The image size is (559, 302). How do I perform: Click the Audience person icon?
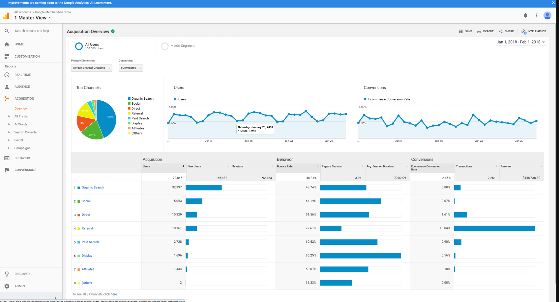[7, 87]
